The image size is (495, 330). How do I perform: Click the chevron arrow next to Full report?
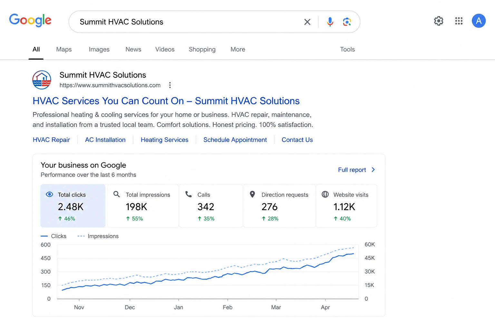click(x=373, y=170)
